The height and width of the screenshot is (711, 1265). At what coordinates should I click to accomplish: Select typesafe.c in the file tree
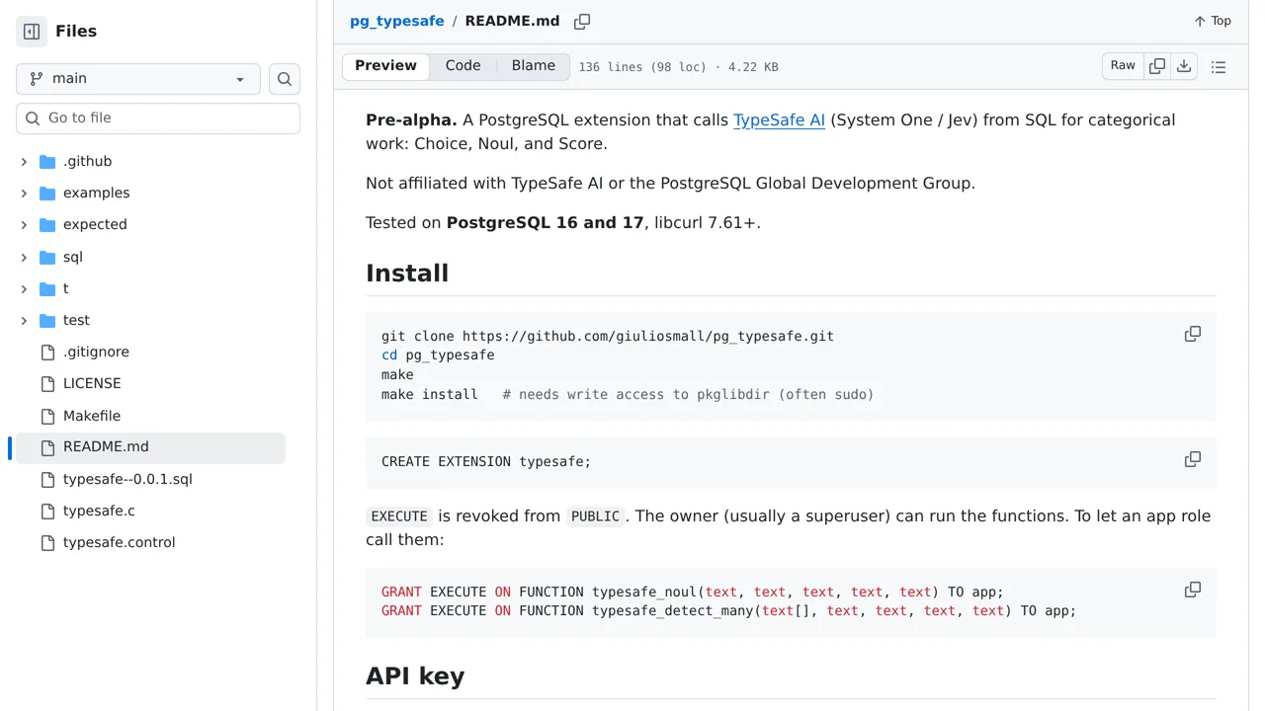coord(99,511)
